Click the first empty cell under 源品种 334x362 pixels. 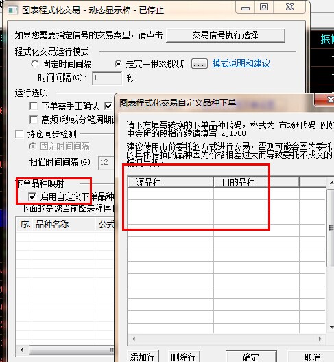pos(171,193)
